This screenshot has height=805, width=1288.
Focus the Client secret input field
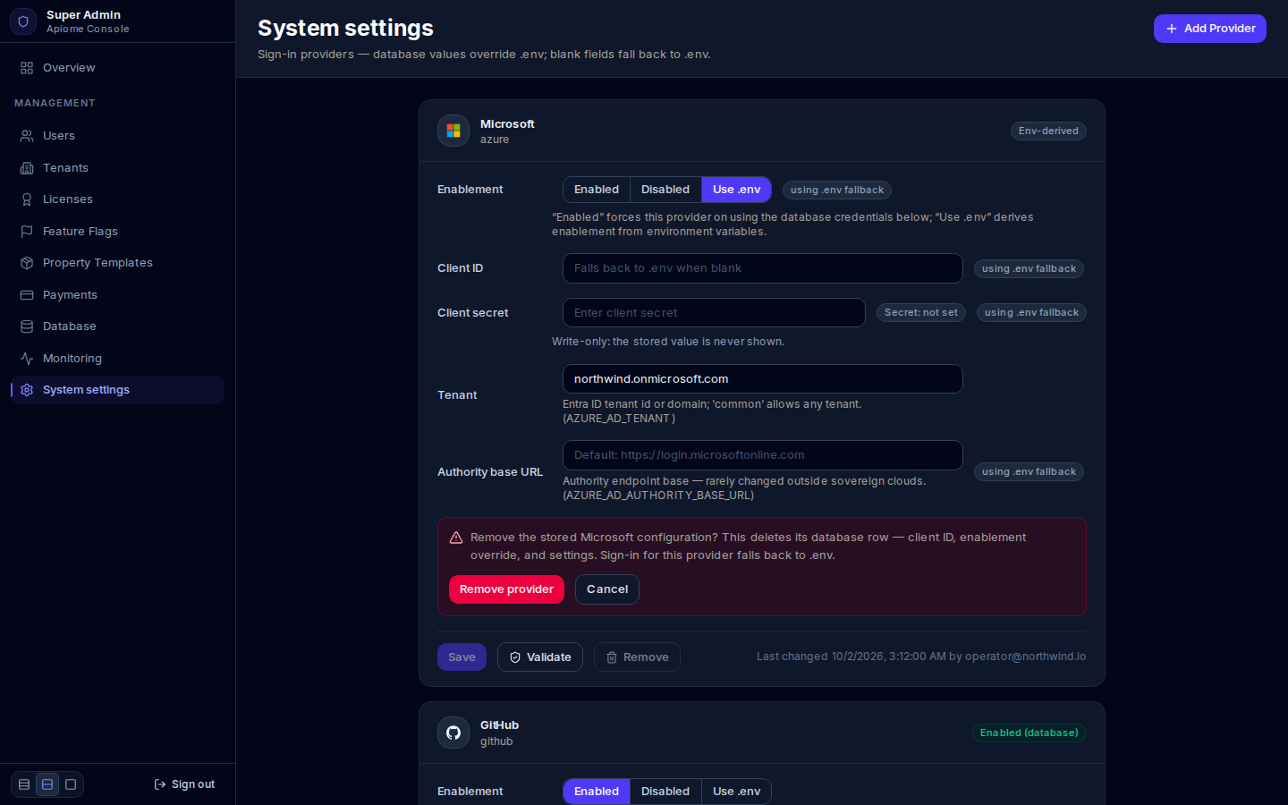click(714, 313)
